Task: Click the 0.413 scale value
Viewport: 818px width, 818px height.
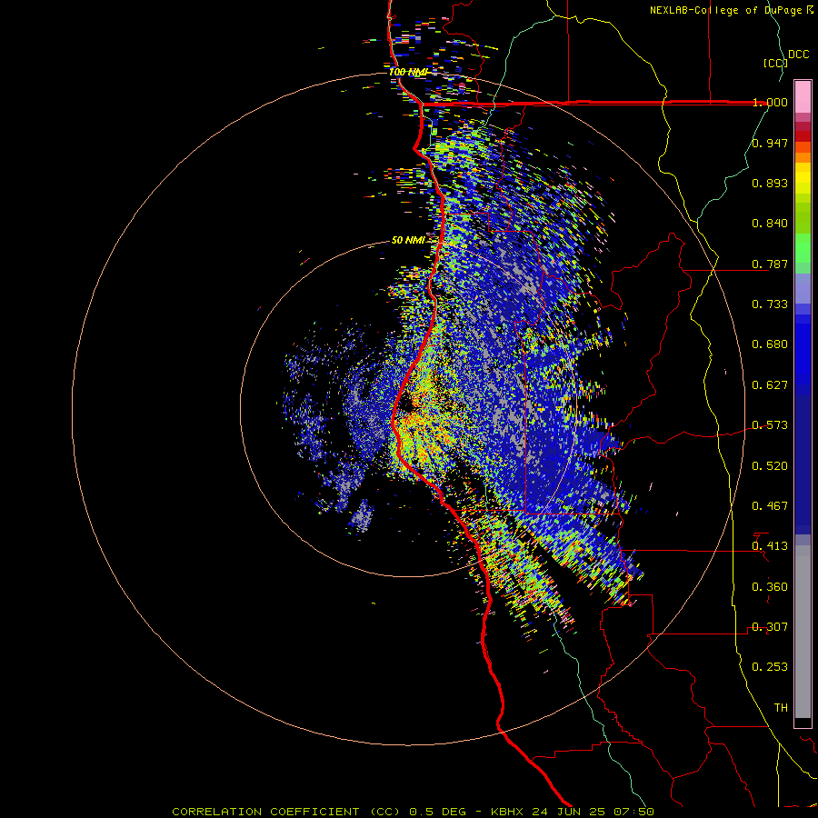Action: click(770, 546)
